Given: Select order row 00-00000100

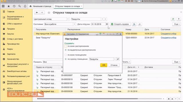Looking at the screenshot, I should (107, 83).
